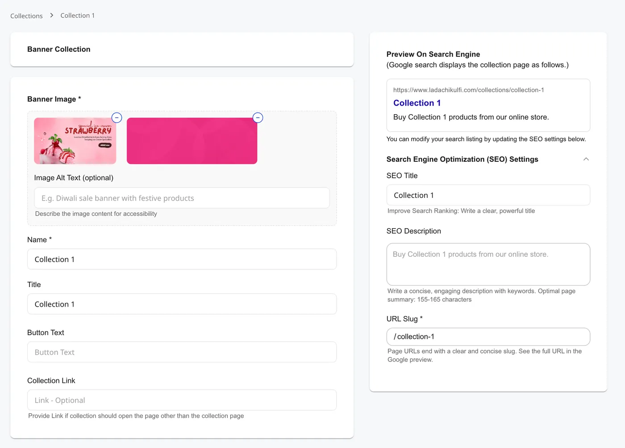Click the 'Provide Link if collection' helper text
Viewport: 625px width, 448px height.
(136, 416)
